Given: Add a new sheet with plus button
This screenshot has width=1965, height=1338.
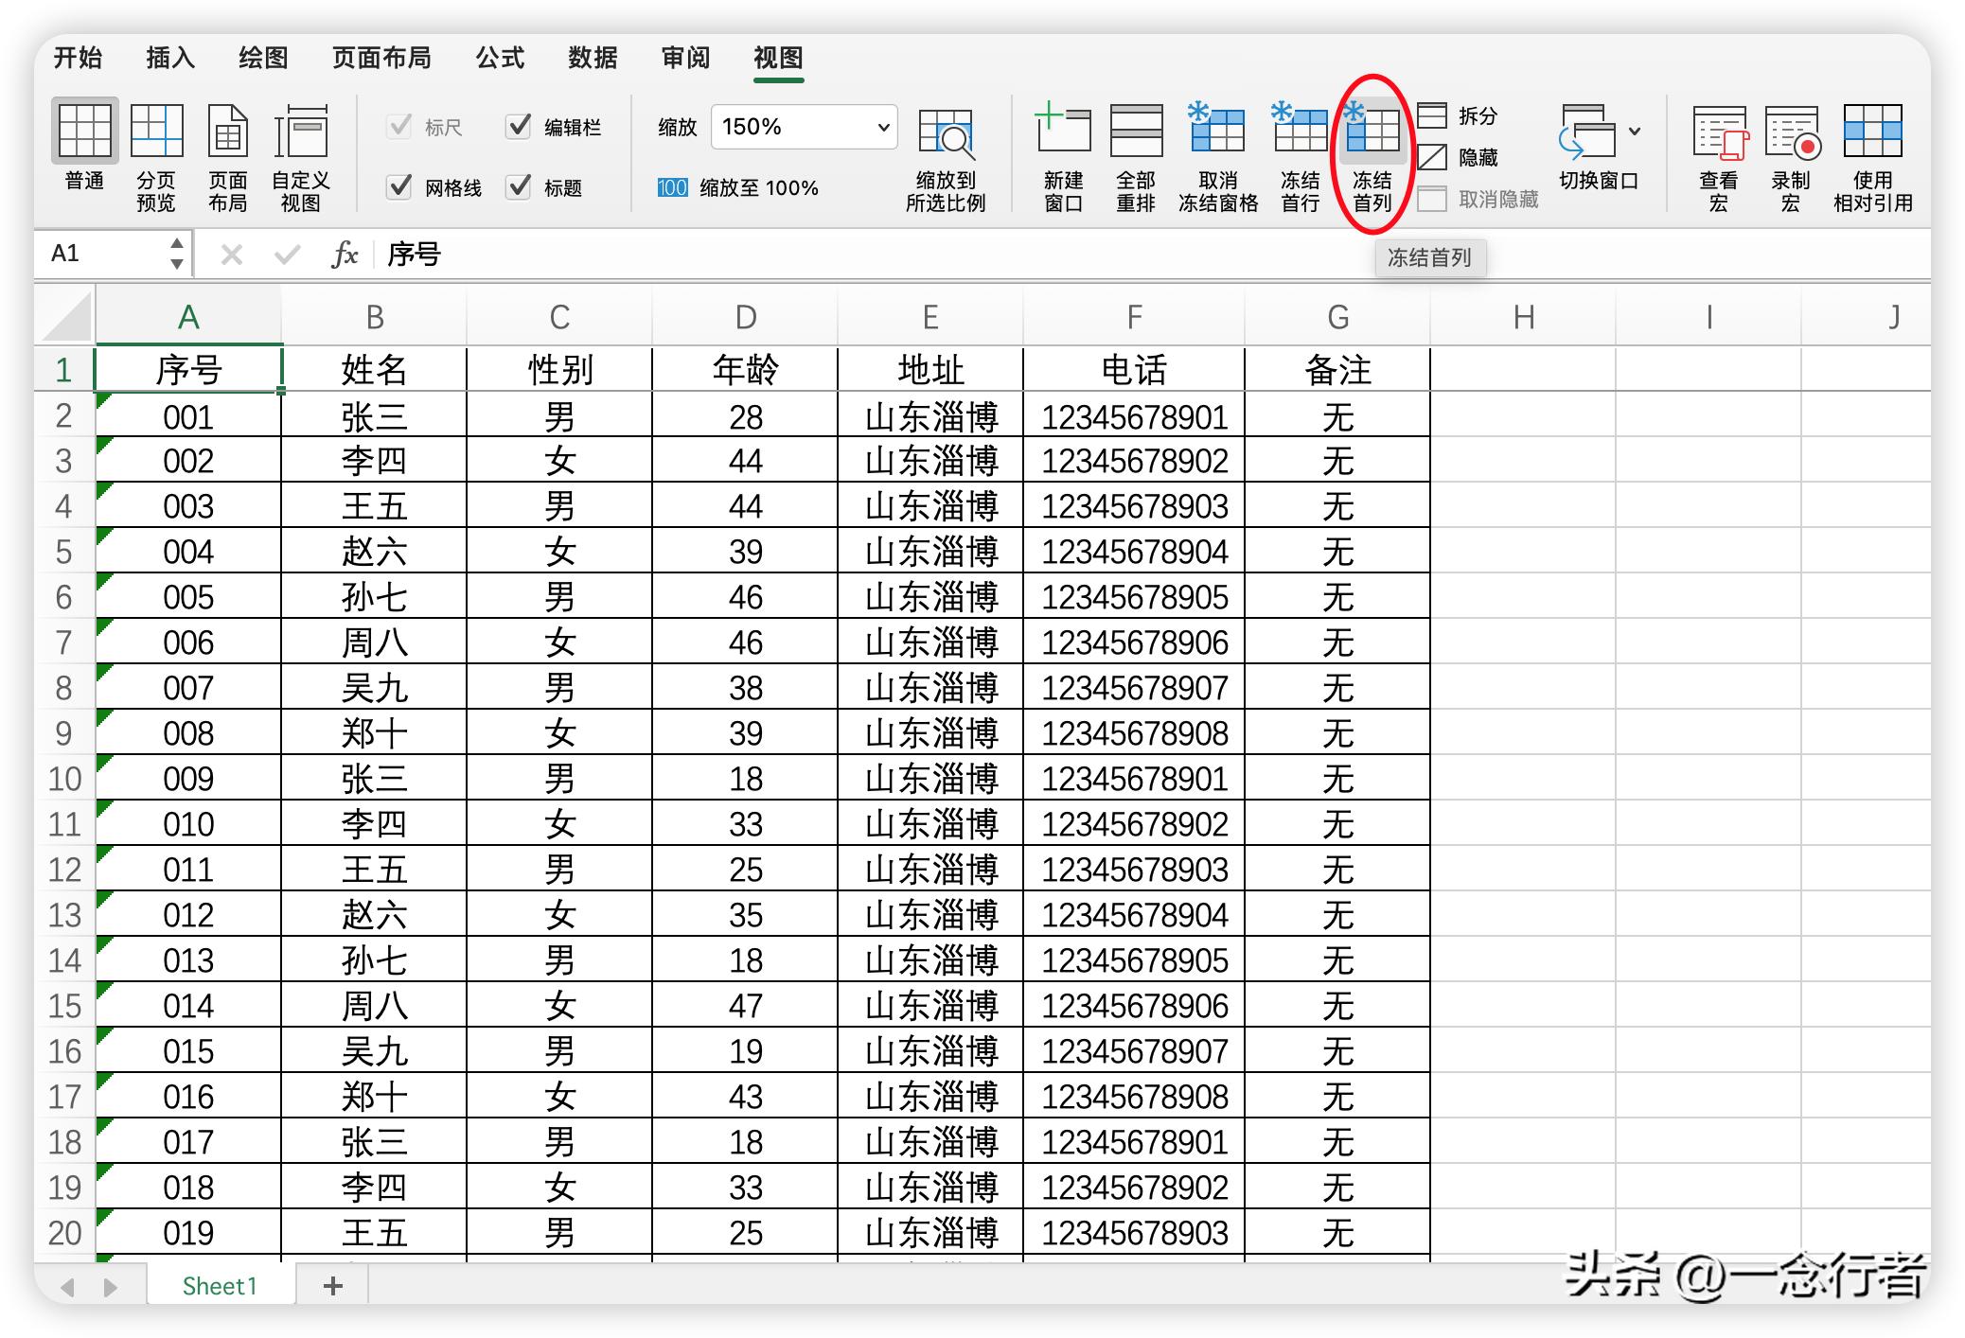Looking at the screenshot, I should coord(332,1285).
